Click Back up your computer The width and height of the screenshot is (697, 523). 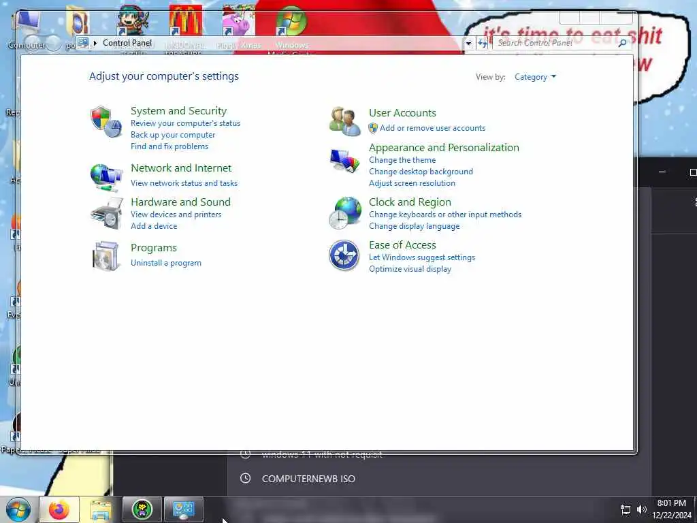coord(173,135)
